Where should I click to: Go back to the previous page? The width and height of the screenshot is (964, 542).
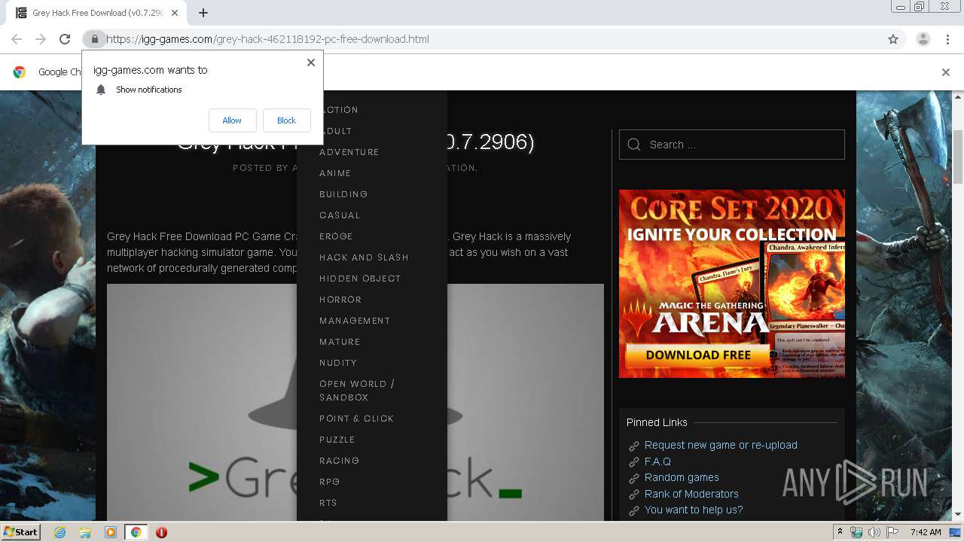[x=17, y=39]
